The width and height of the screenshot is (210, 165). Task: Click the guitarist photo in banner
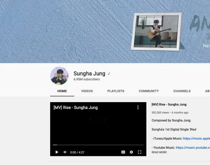point(156,31)
